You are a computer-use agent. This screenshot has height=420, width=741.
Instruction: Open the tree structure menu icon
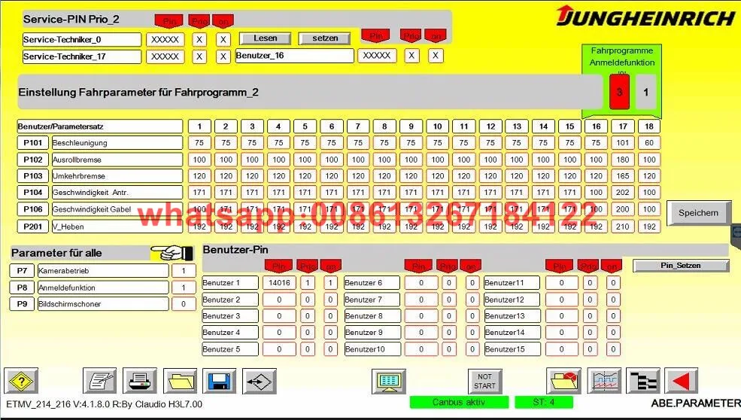click(642, 381)
